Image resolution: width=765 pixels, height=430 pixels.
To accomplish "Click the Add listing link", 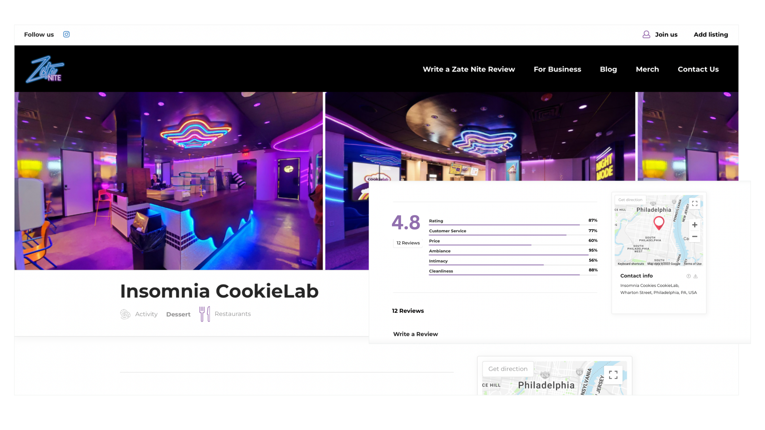I will 711,35.
